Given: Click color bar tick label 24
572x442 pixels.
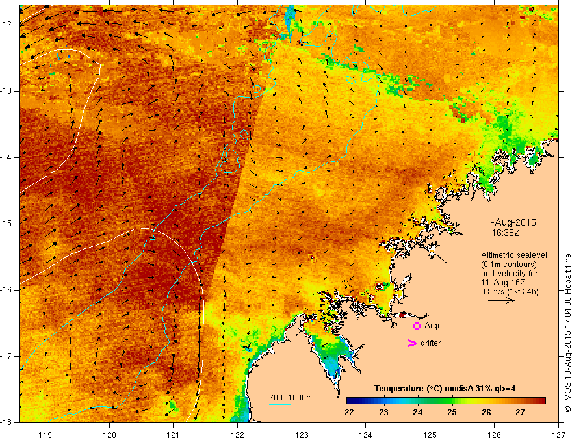Looking at the screenshot, I should [418, 413].
